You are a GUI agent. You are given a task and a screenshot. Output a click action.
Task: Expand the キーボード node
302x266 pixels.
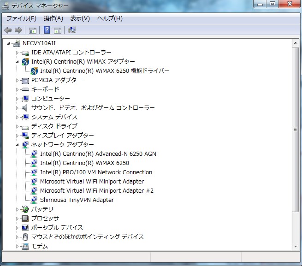click(x=17, y=89)
